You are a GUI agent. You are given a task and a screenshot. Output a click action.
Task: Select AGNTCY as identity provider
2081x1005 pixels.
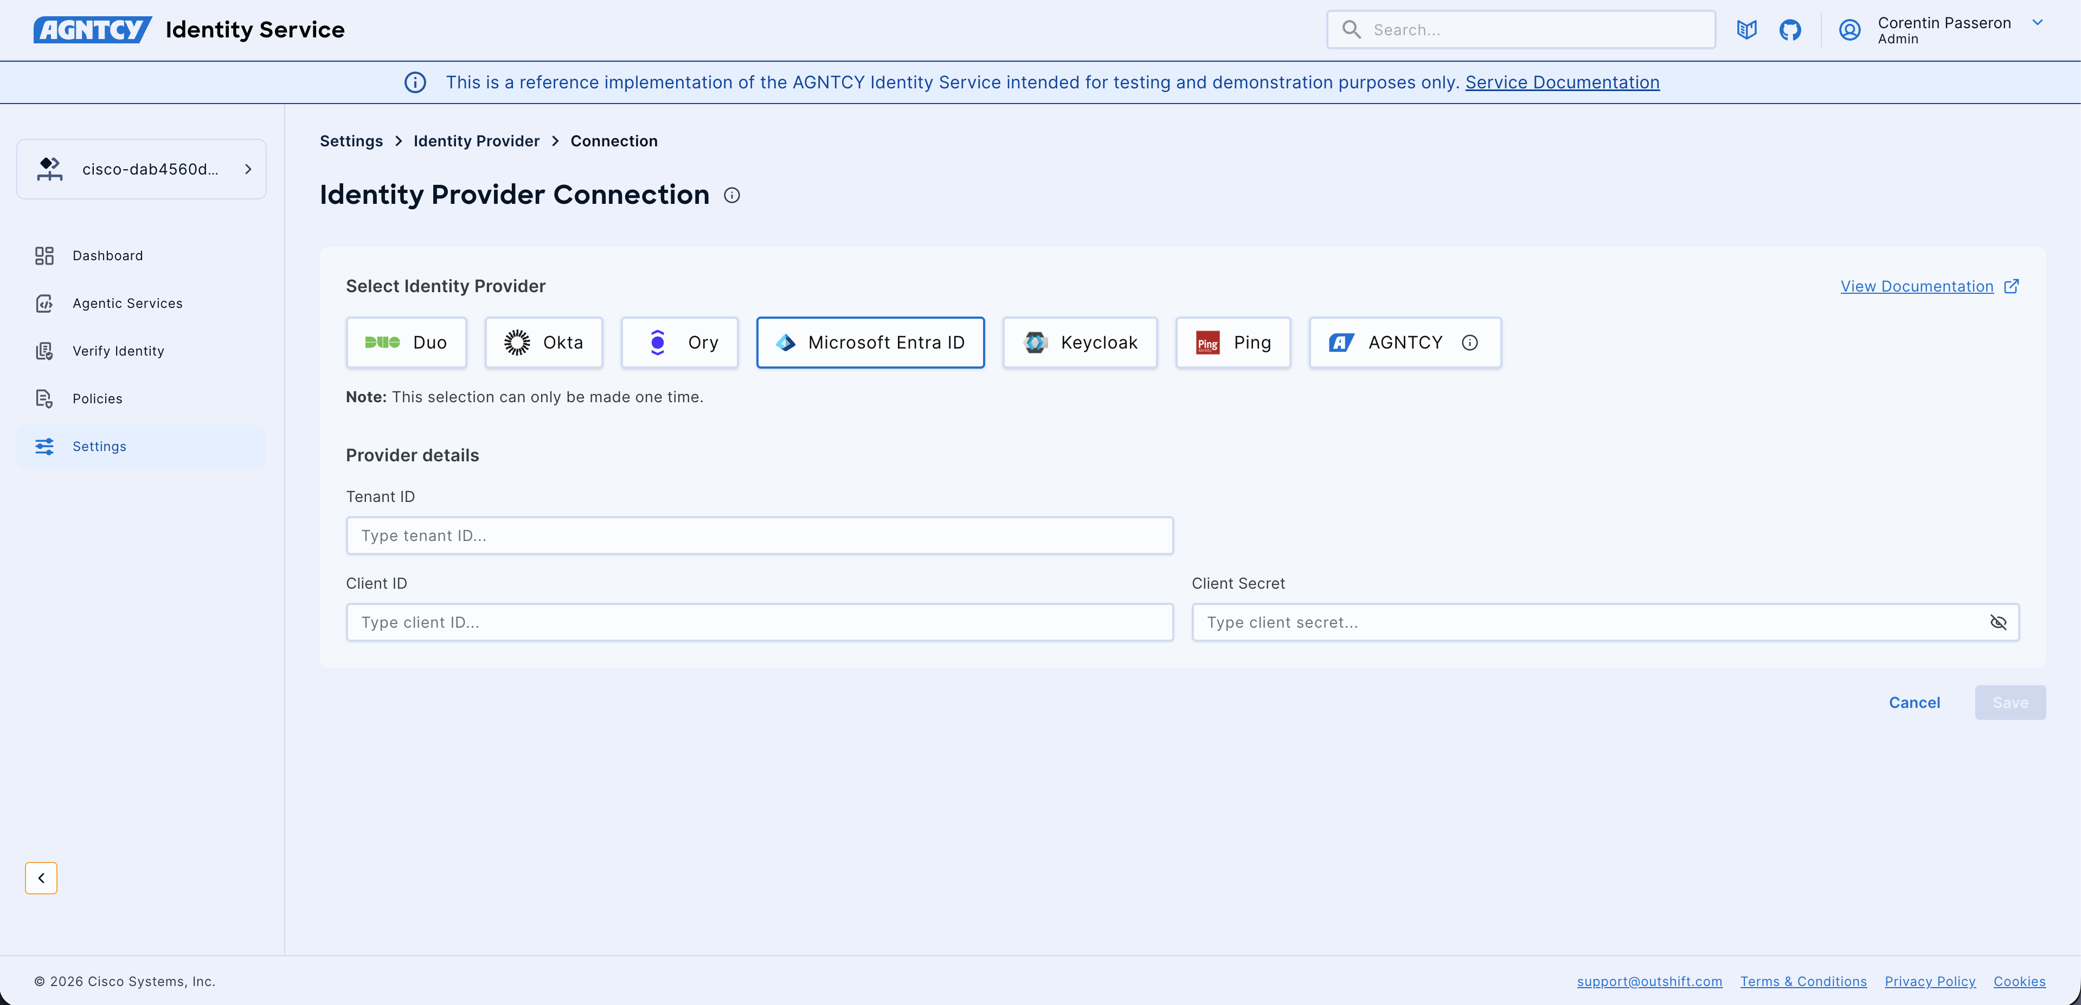1405,343
